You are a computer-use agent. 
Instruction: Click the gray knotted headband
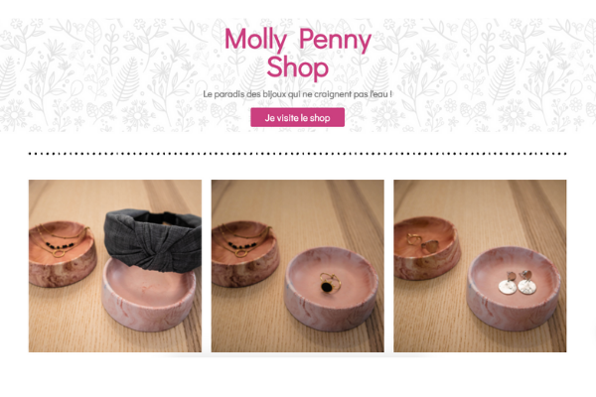point(153,240)
